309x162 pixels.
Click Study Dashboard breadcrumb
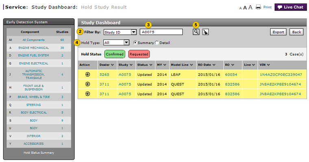(54, 7)
